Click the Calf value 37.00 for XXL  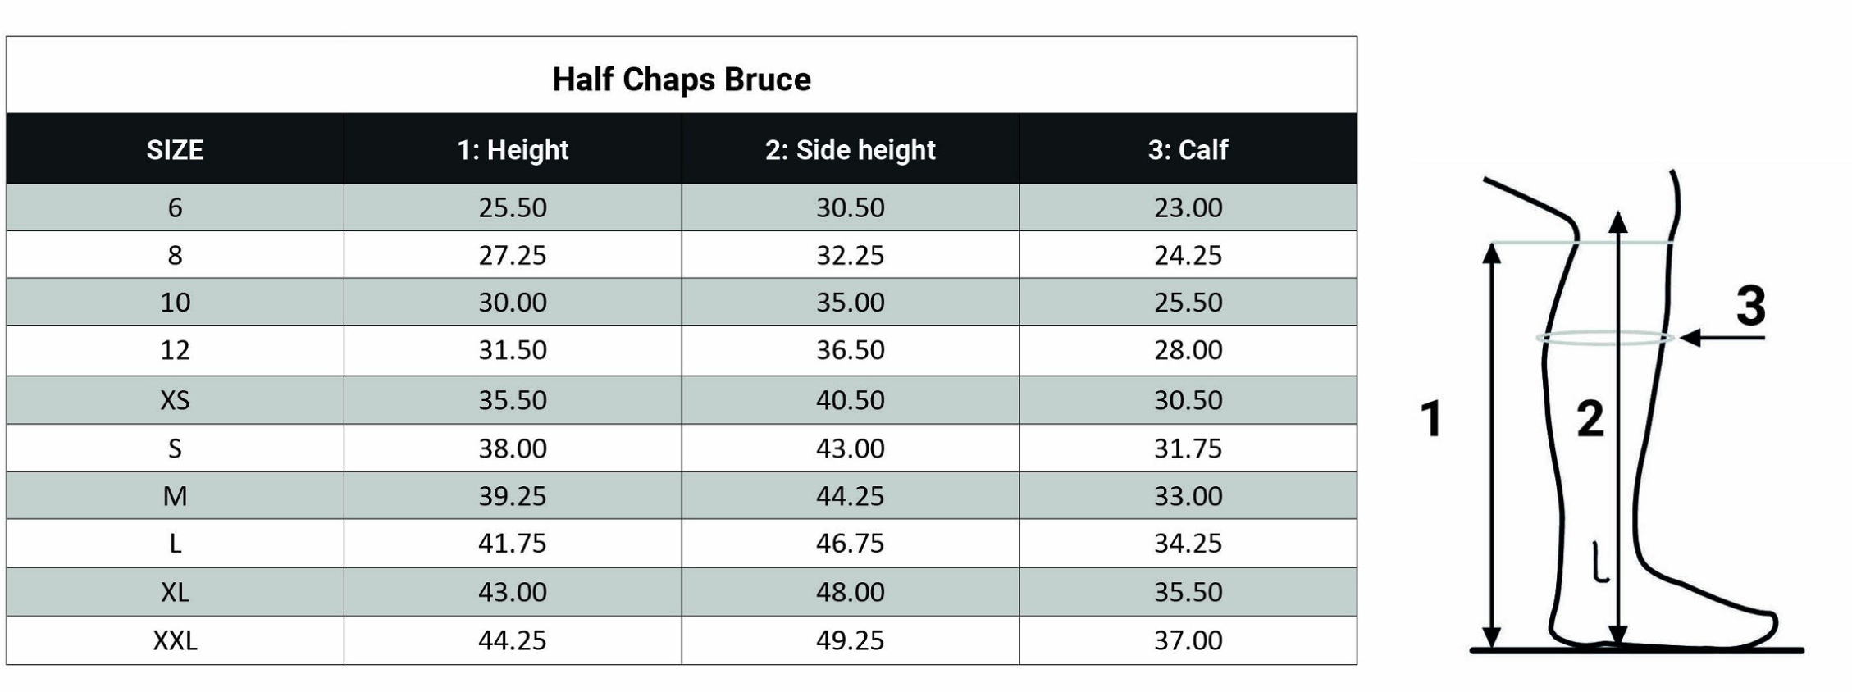1188,640
